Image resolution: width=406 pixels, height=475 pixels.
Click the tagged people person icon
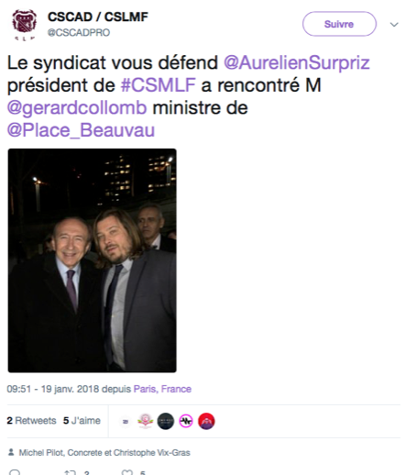point(11,452)
